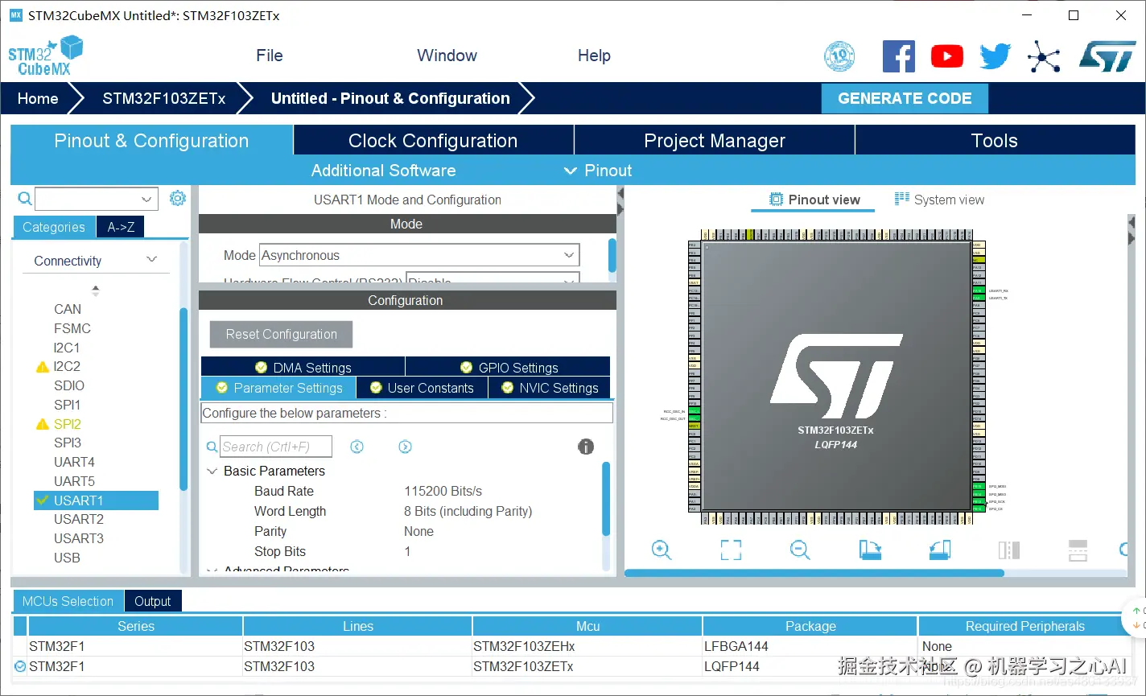Viewport: 1146px width, 696px height.
Task: Click the pinout horizontal scrollbar
Action: 814,573
